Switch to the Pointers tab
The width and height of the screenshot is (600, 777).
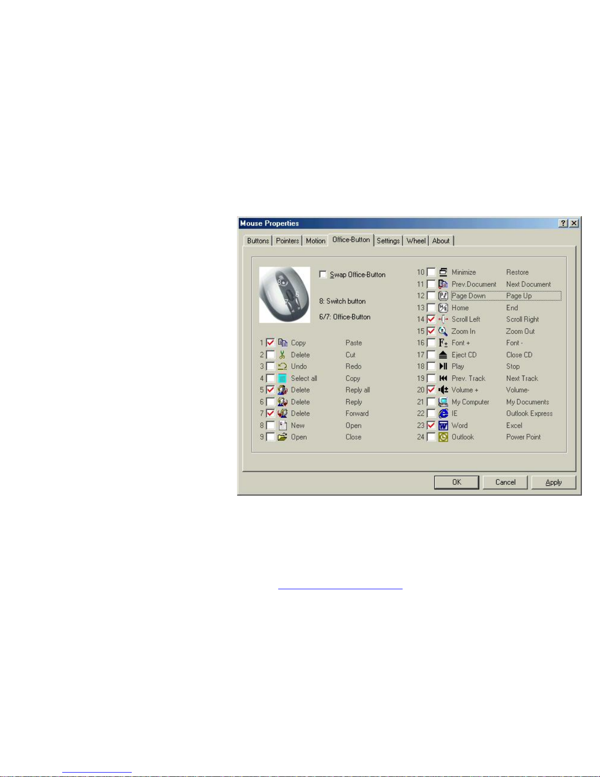pyautogui.click(x=288, y=241)
